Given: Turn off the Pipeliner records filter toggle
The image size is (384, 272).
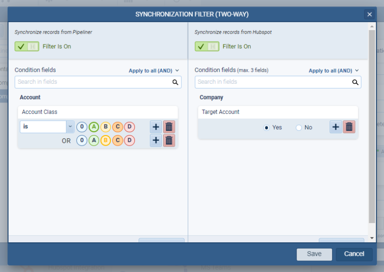Looking at the screenshot, I should coord(27,46).
